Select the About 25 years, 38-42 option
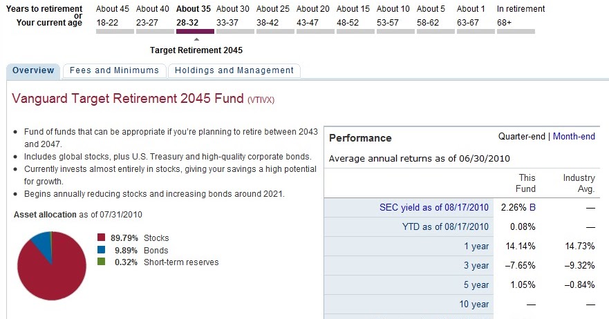 pos(275,18)
